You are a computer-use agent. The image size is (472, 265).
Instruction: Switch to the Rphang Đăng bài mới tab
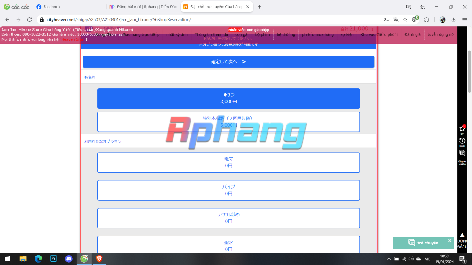coord(143,7)
